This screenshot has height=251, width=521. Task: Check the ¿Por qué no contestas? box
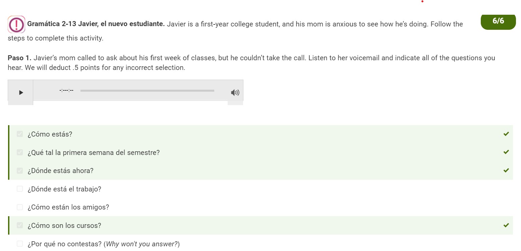[x=20, y=244]
